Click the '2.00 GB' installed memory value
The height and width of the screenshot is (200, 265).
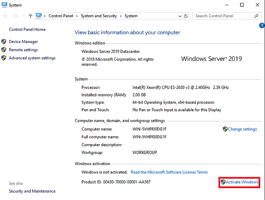point(139,95)
